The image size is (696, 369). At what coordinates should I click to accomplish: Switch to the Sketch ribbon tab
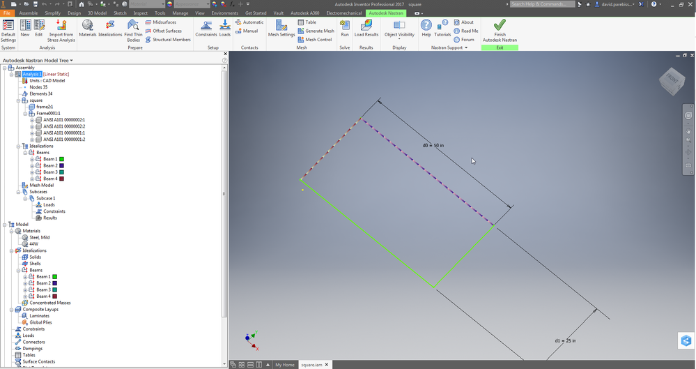click(x=120, y=13)
